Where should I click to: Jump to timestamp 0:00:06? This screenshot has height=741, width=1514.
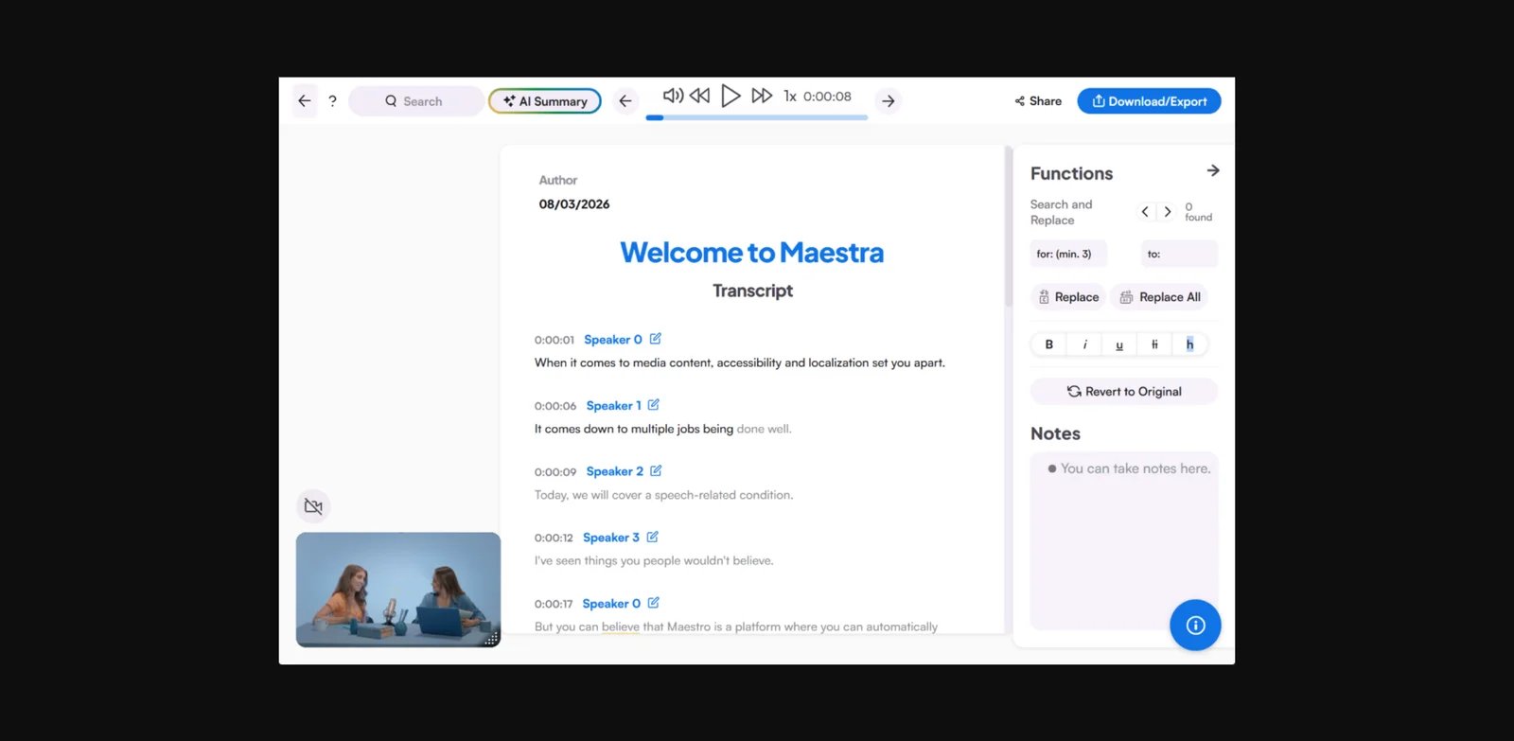(555, 406)
